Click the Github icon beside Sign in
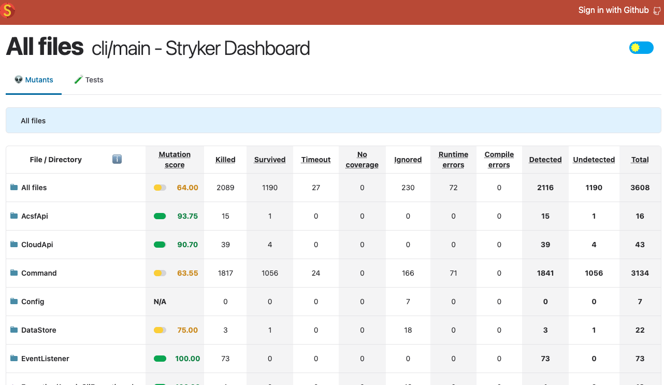Image resolution: width=664 pixels, height=385 pixels. pos(657,11)
